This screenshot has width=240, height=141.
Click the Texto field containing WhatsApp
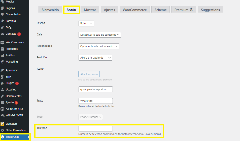(95, 101)
